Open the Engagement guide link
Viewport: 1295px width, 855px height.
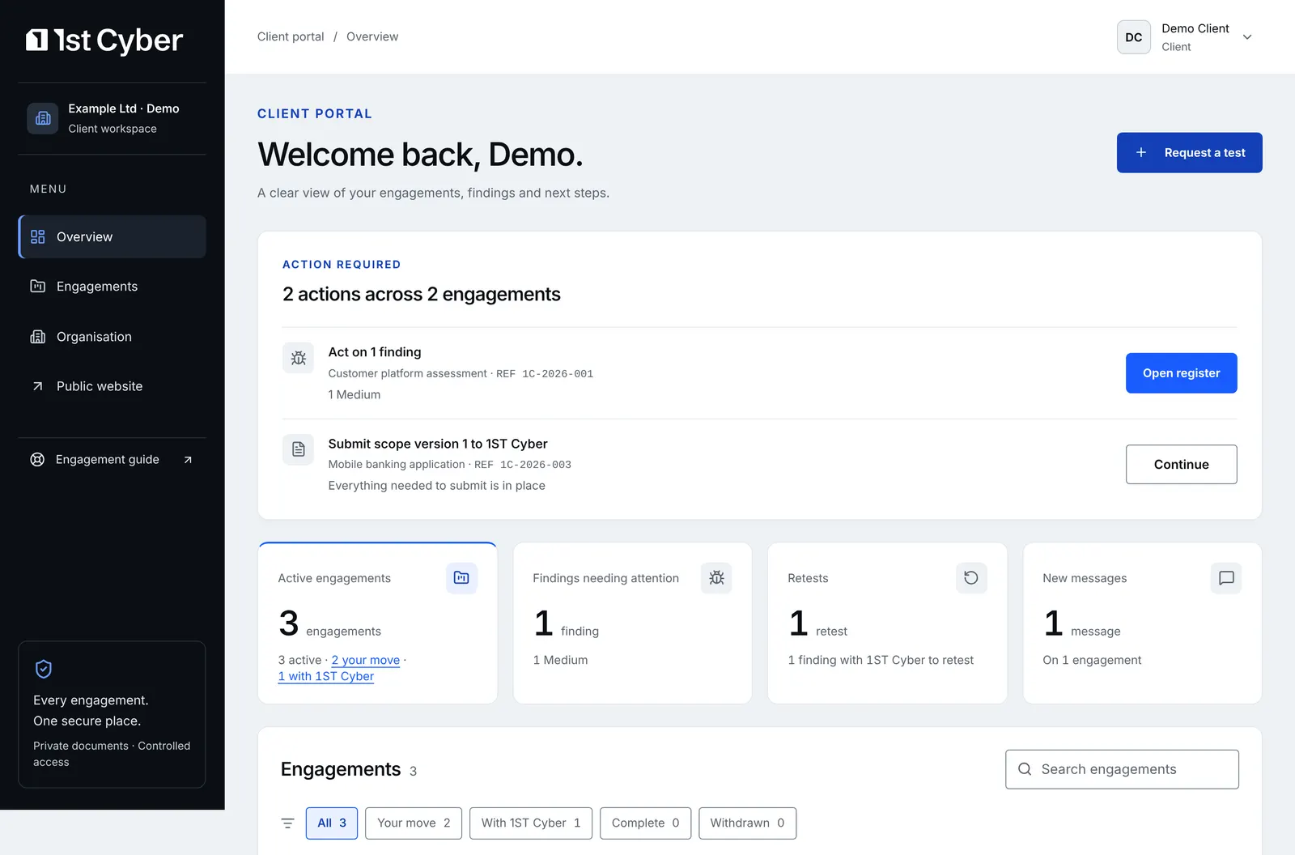(112, 459)
